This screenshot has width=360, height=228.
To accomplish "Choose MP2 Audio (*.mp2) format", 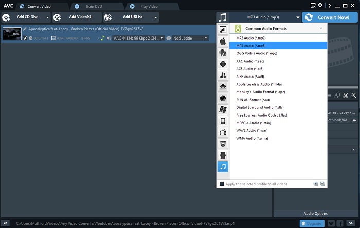I will pos(278,38).
